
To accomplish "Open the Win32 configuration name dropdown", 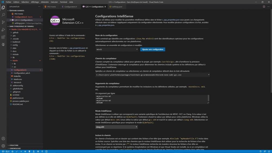I will (x=117, y=50).
